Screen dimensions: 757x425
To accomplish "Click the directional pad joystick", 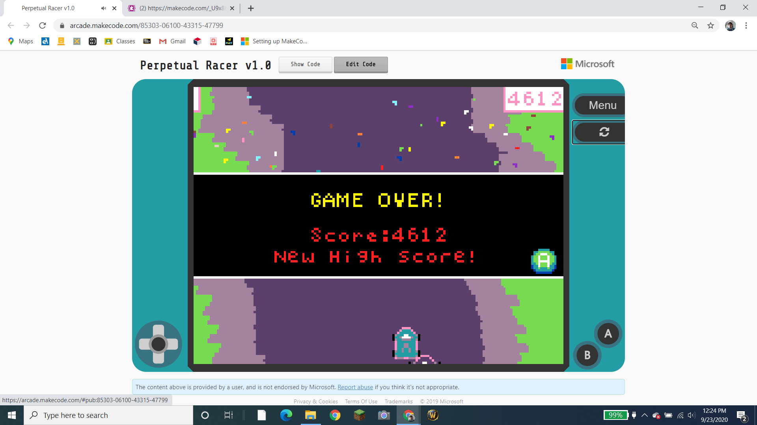I will (x=158, y=344).
